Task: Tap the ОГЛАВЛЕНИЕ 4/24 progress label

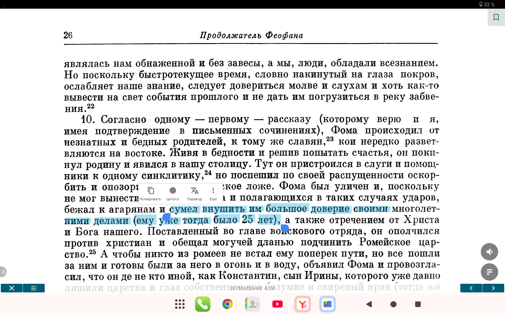Action: click(252, 288)
